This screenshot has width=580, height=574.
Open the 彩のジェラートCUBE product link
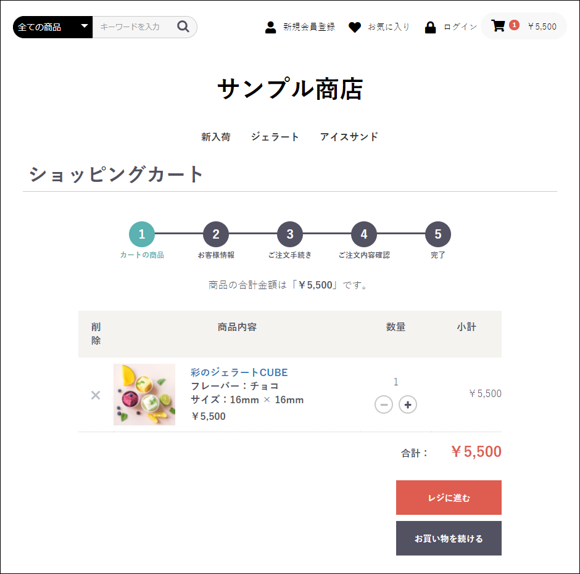click(239, 372)
